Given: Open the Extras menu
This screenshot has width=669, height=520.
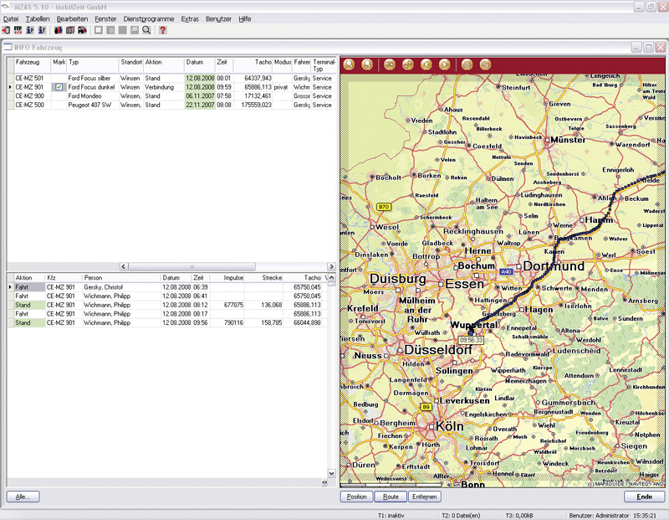Looking at the screenshot, I should tap(190, 18).
